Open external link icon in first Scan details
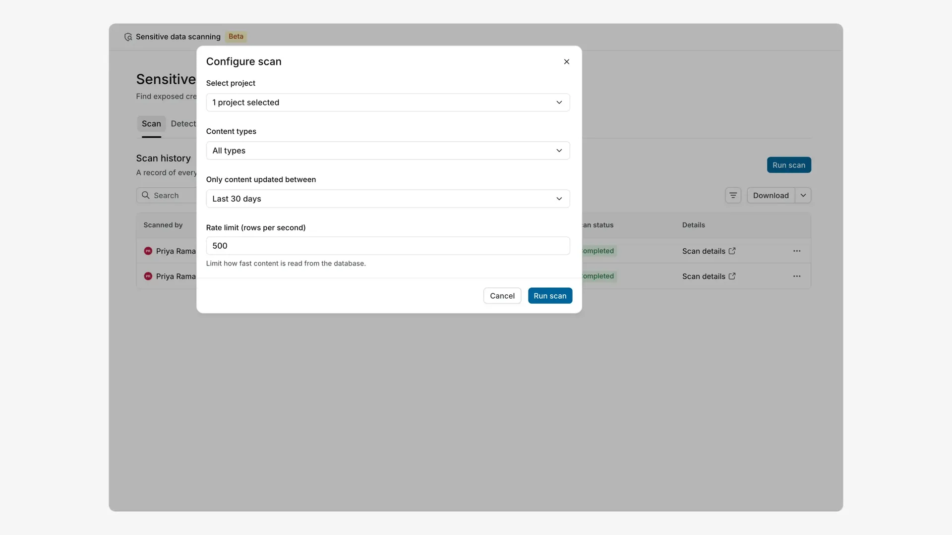The image size is (952, 535). (732, 251)
